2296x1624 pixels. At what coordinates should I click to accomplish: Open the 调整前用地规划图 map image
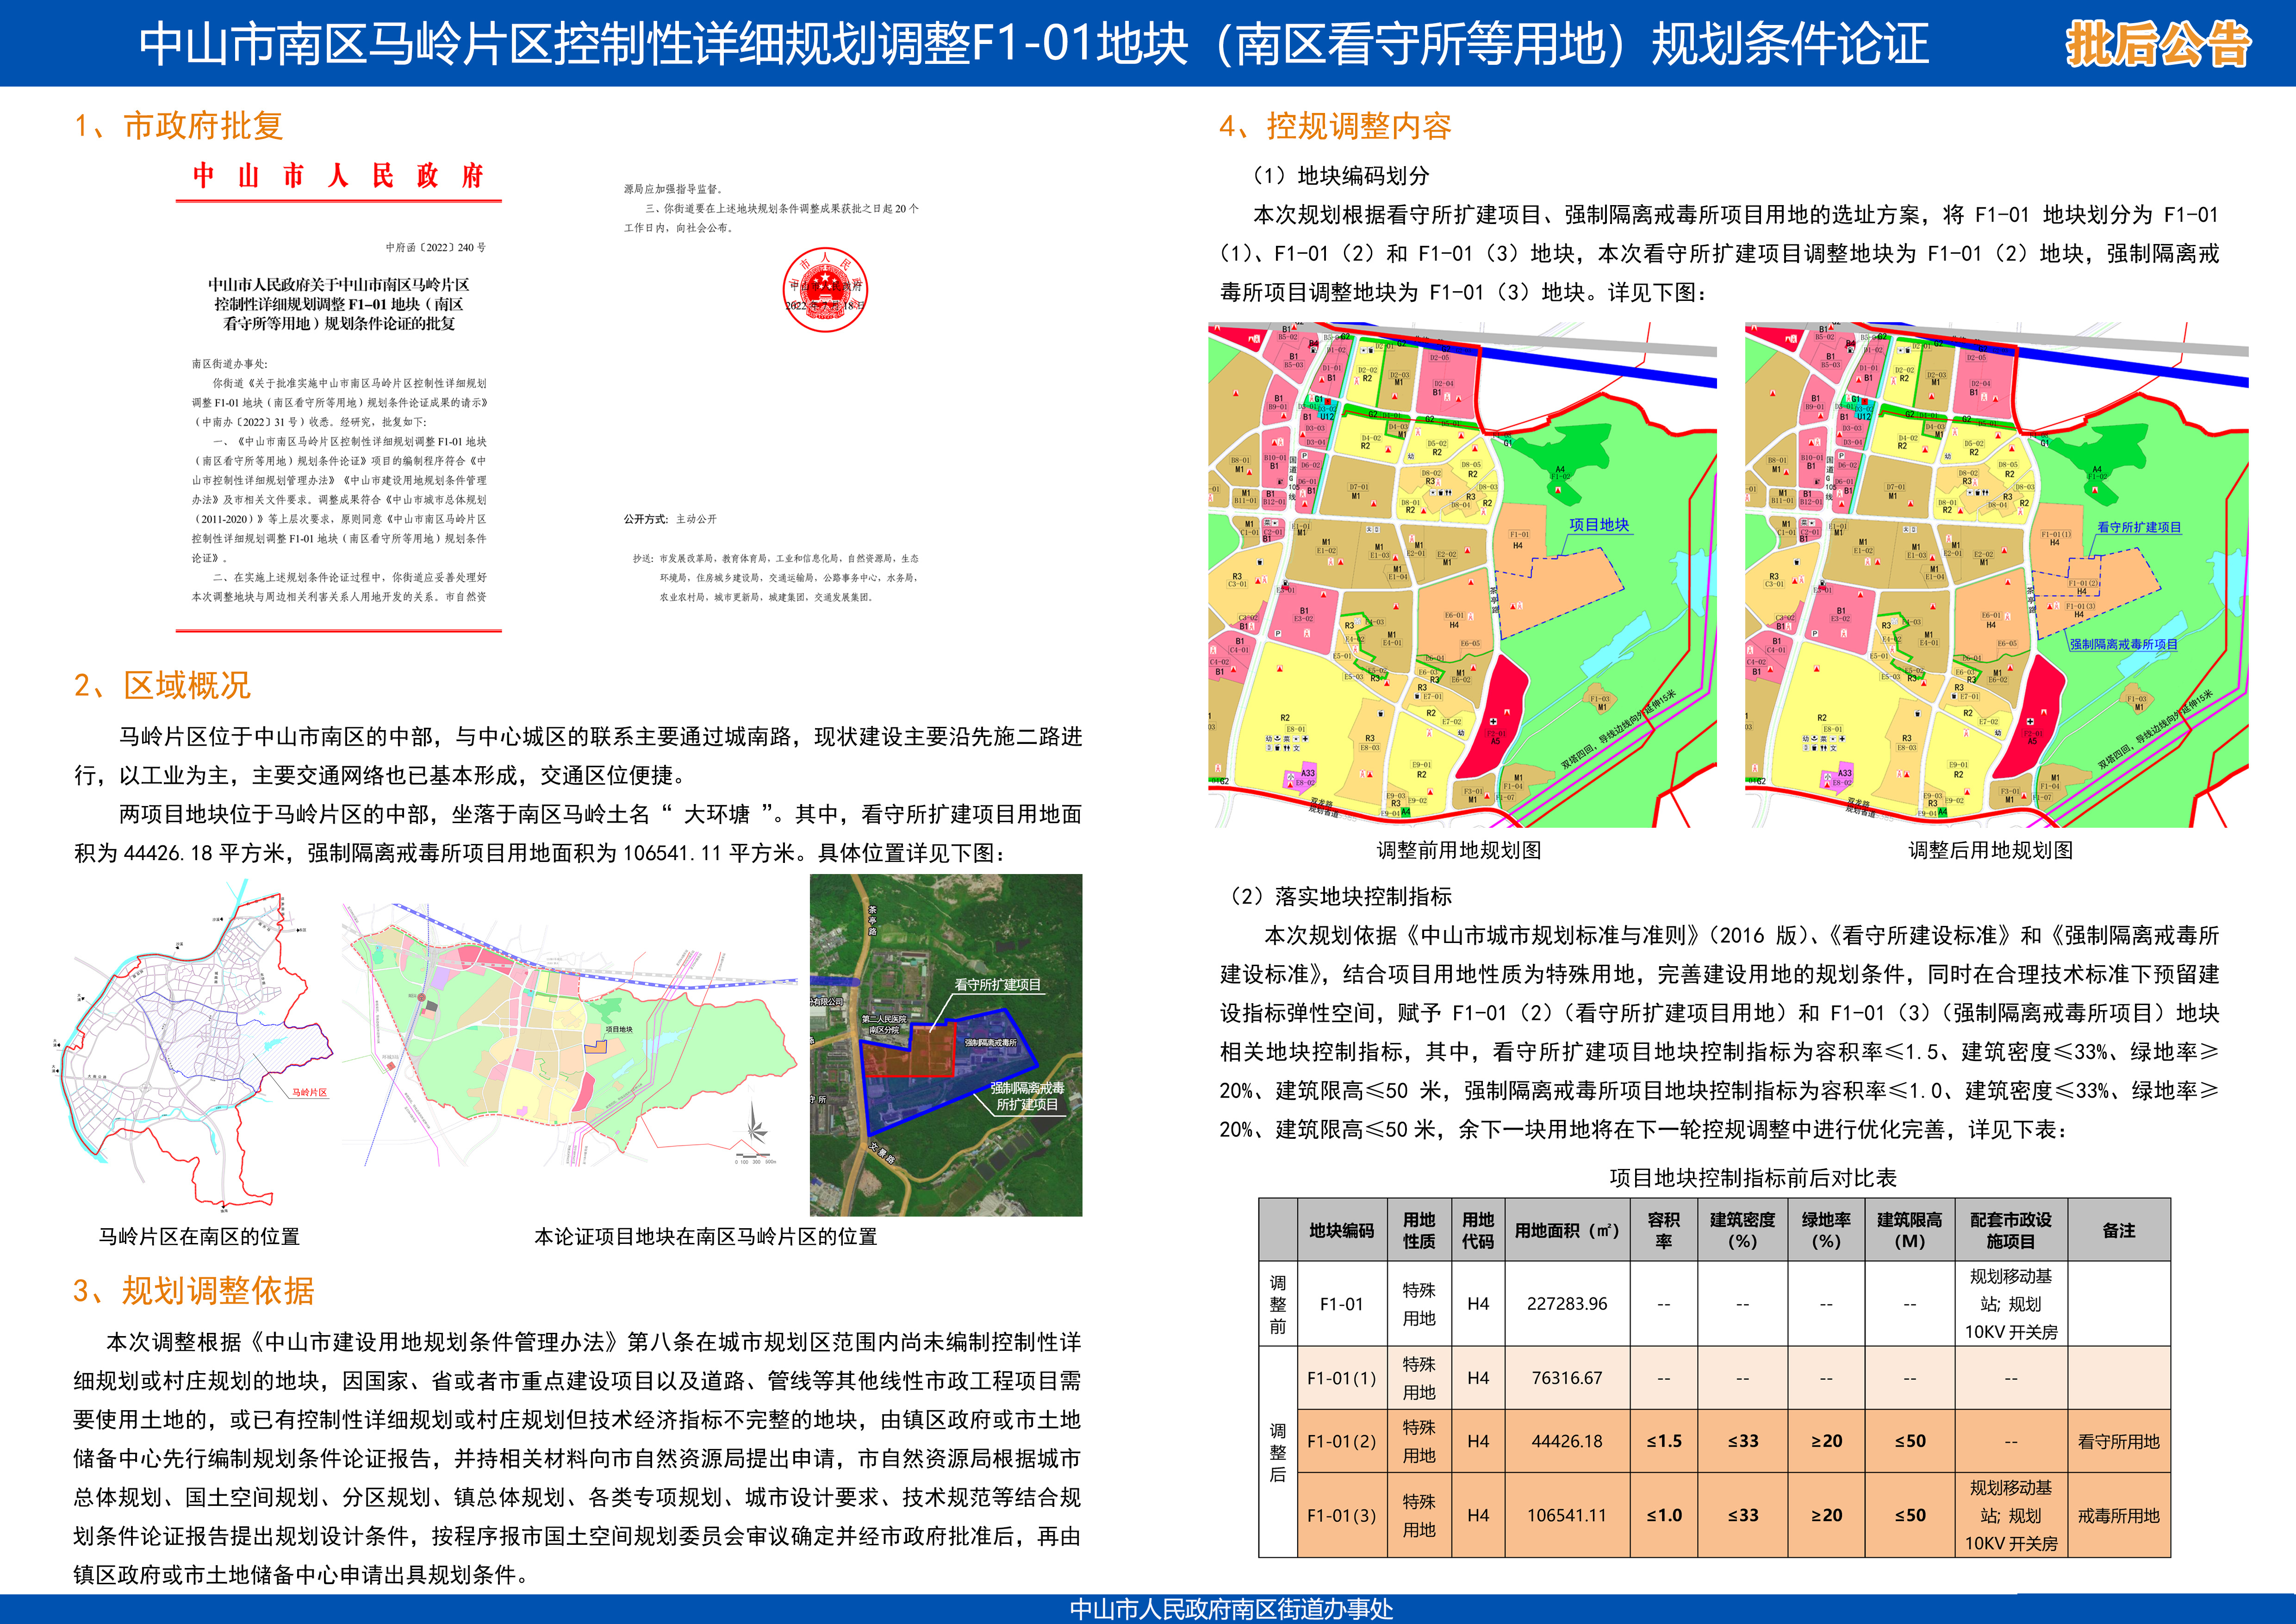[x=1462, y=575]
